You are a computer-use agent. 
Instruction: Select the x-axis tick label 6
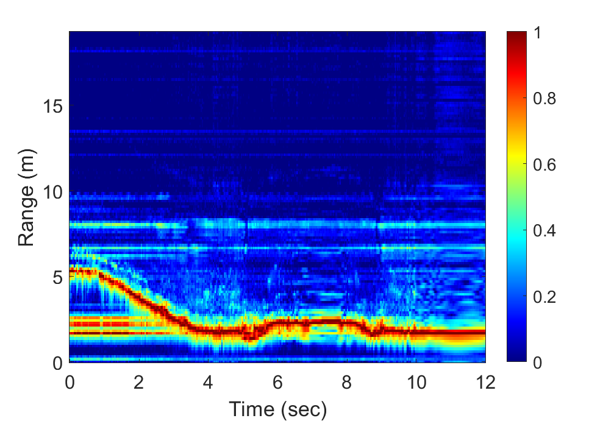[x=277, y=383]
